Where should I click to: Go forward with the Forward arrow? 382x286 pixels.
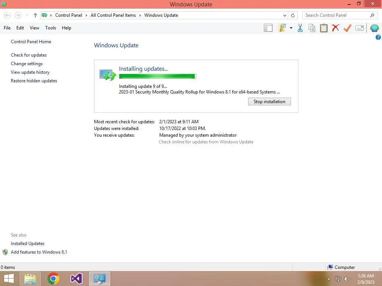[18, 15]
